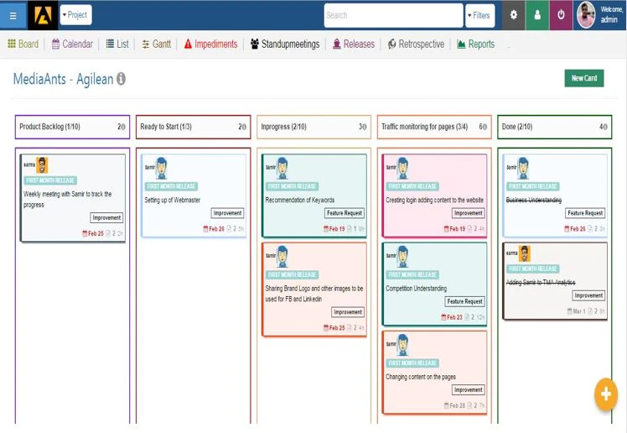627x433 pixels.
Task: Open the Calendar view tab
Action: coord(72,44)
